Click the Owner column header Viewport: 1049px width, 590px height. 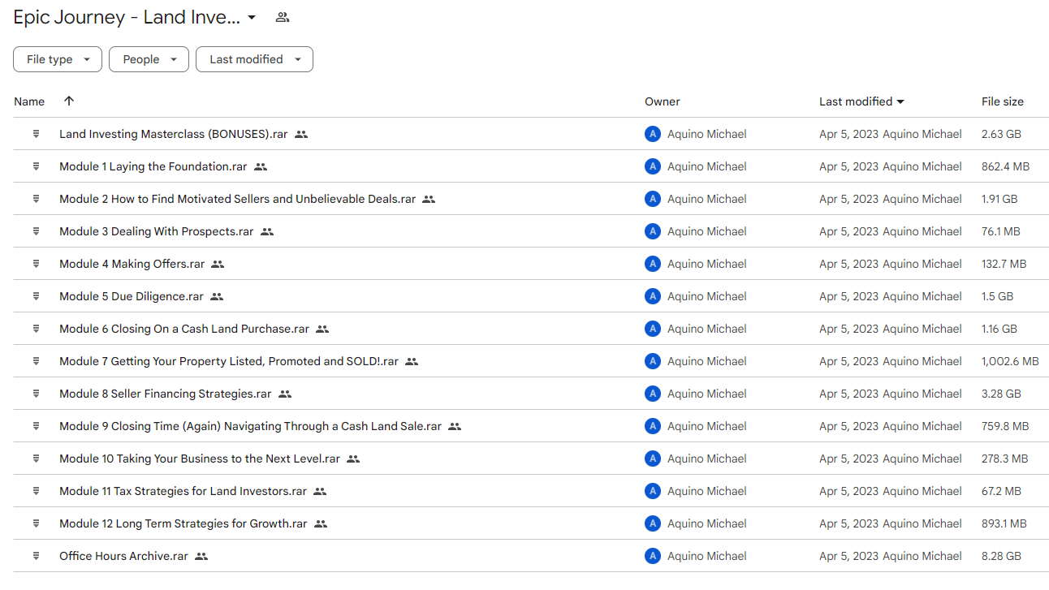(x=663, y=101)
